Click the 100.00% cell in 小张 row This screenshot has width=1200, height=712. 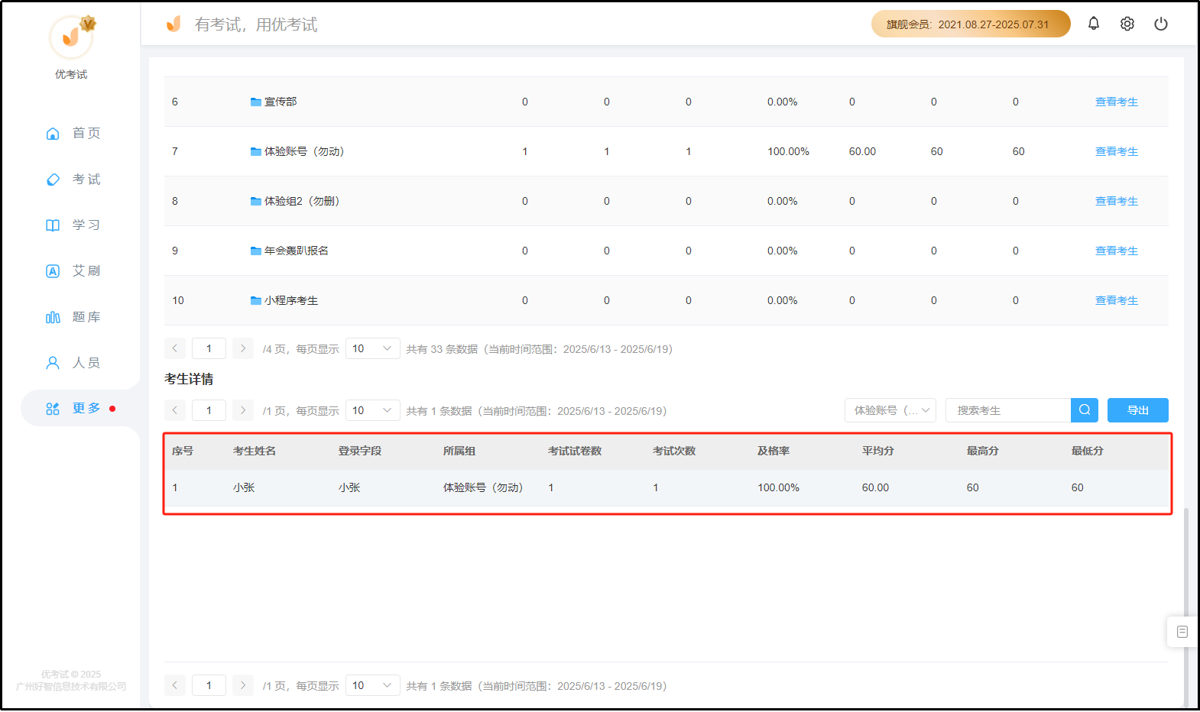click(779, 487)
